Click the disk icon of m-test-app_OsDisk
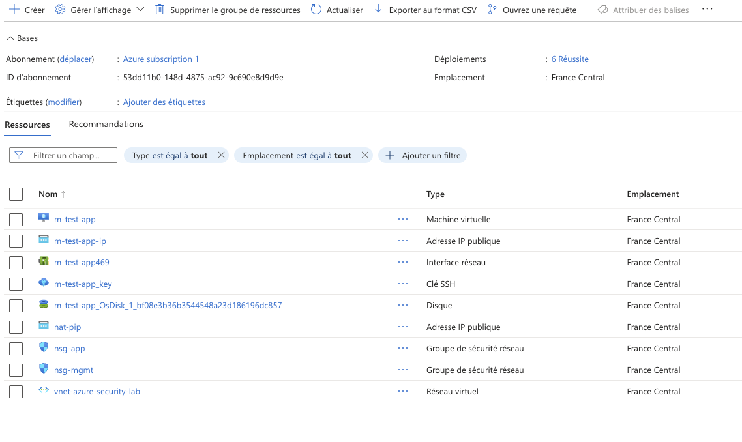742x442 pixels. tap(44, 304)
